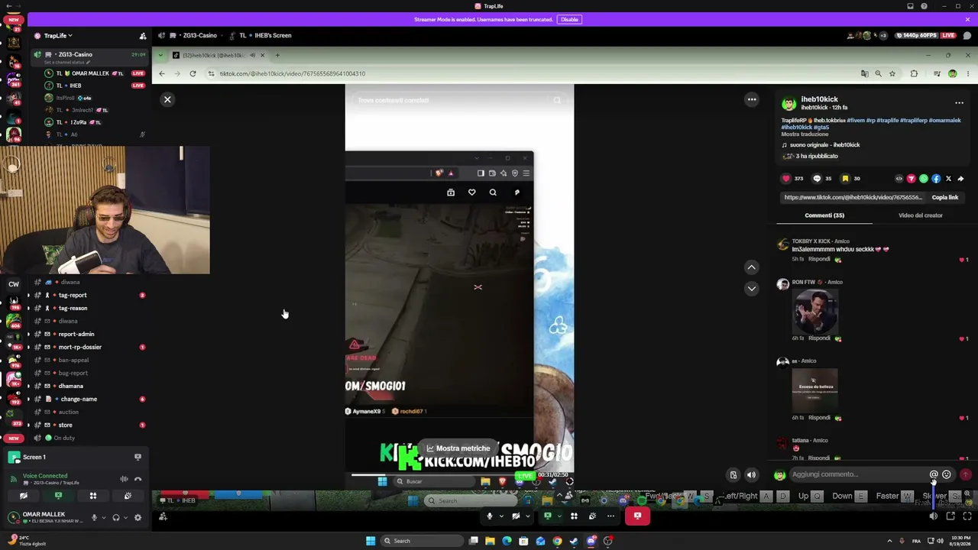Open the report-admin channel
978x550 pixels.
click(76, 334)
